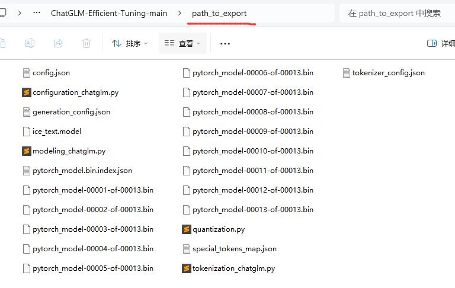Click icon of pytorch_model-00013-of-00013.bin
Screen dimensions: 455x288
(x=187, y=210)
